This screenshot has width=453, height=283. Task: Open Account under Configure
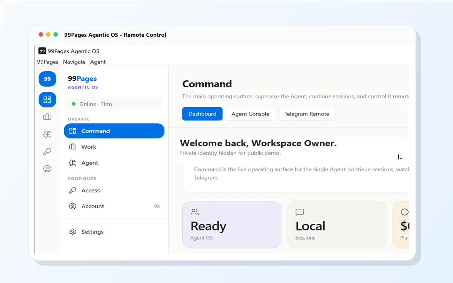[114, 206]
